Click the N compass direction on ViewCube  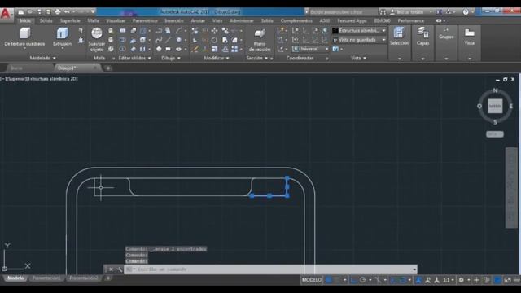495,90
